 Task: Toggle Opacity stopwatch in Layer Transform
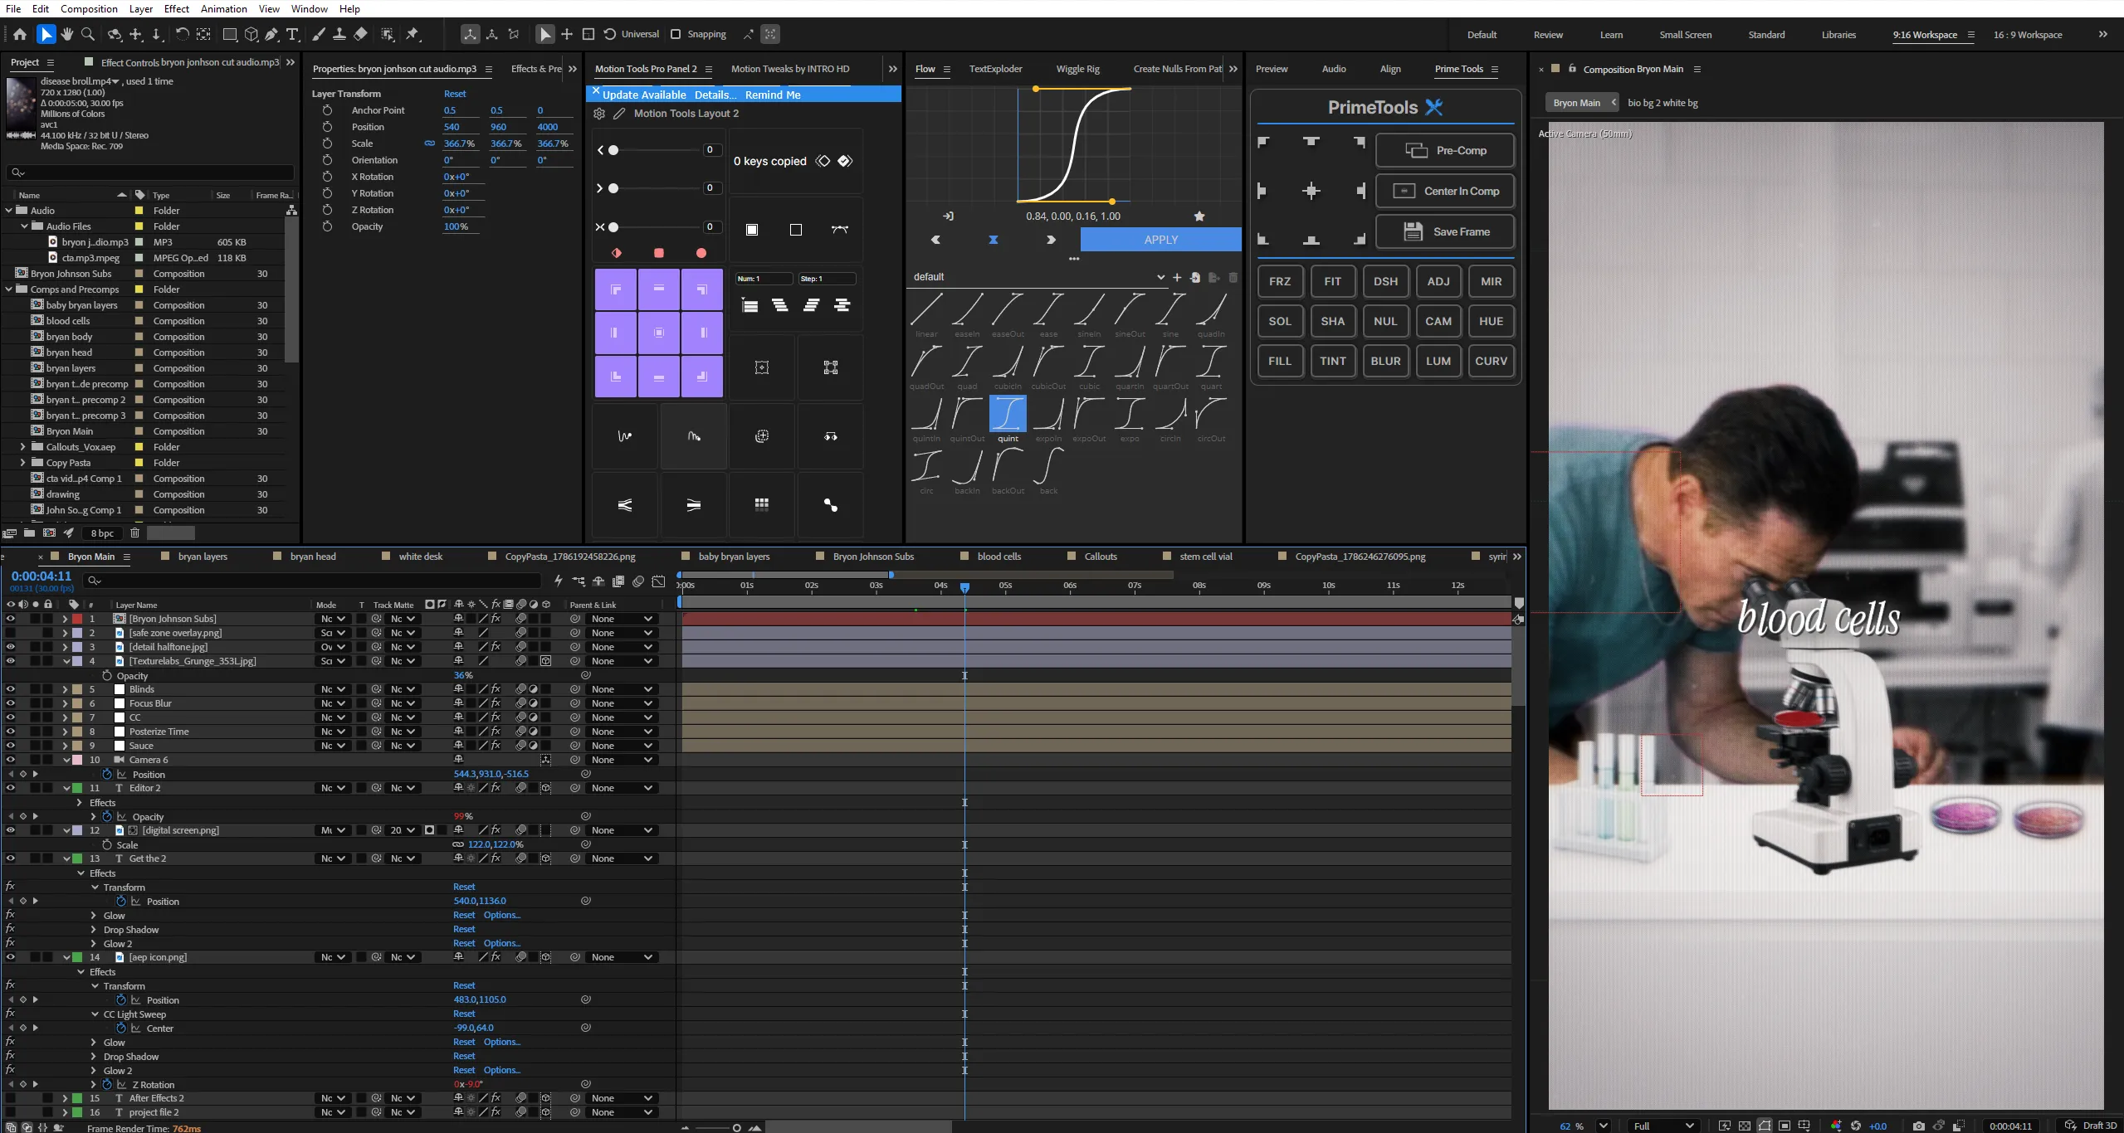(x=327, y=226)
